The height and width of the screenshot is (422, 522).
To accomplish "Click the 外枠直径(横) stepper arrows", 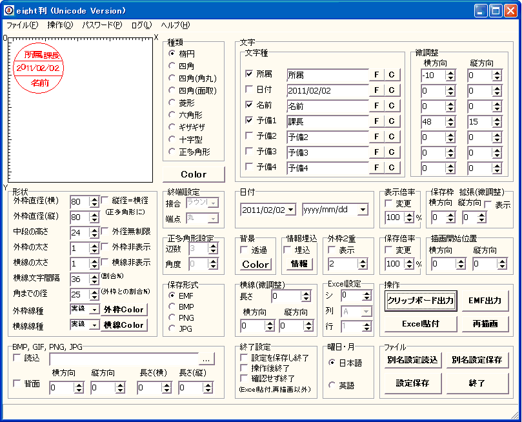I will point(95,202).
